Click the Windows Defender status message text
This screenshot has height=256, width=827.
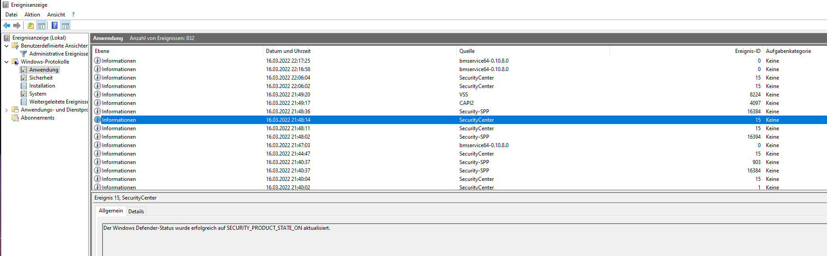[217, 228]
